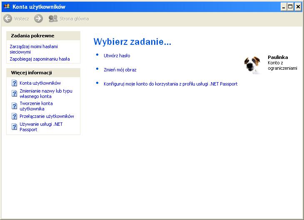The image size is (304, 220).
Task: Click the Paulinka account name
Action: coord(278,57)
